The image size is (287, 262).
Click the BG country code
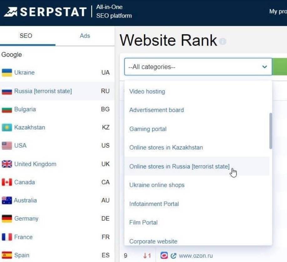[x=105, y=109]
